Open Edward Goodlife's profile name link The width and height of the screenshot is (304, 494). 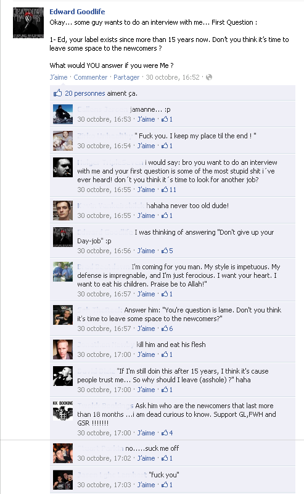(77, 12)
